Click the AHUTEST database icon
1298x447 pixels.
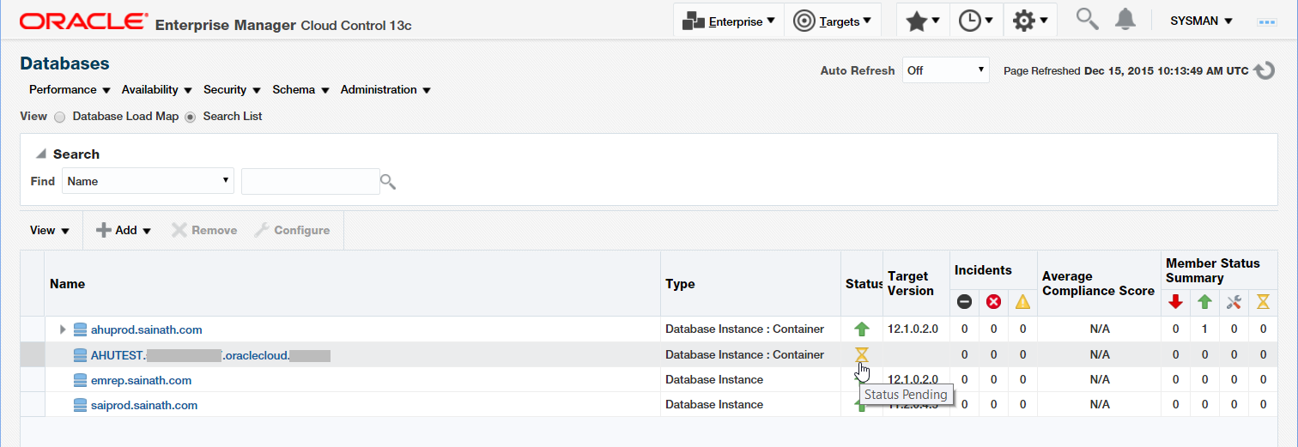pyautogui.click(x=81, y=355)
